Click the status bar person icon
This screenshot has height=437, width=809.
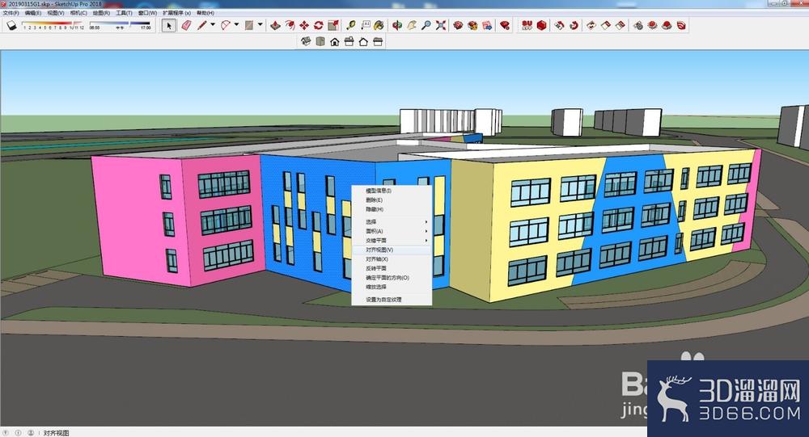[31, 433]
